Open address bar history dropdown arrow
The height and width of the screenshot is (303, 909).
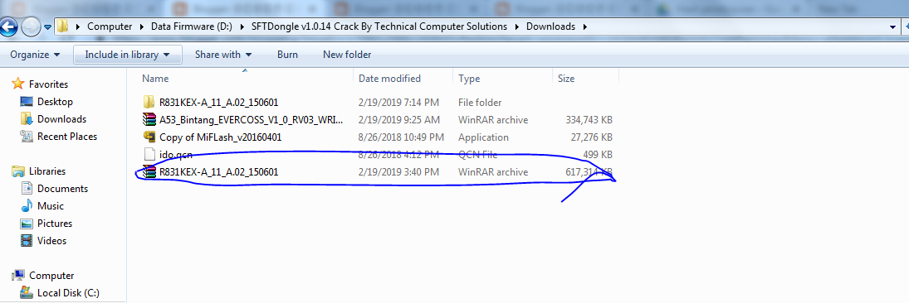893,26
